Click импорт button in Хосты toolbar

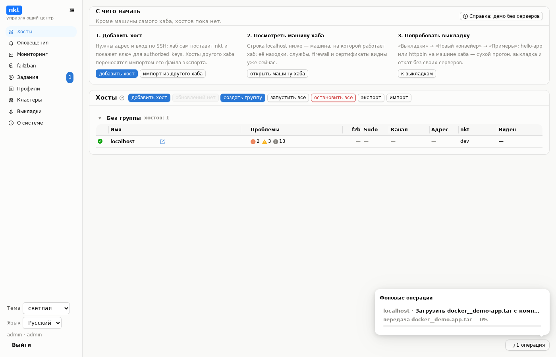coord(399,98)
